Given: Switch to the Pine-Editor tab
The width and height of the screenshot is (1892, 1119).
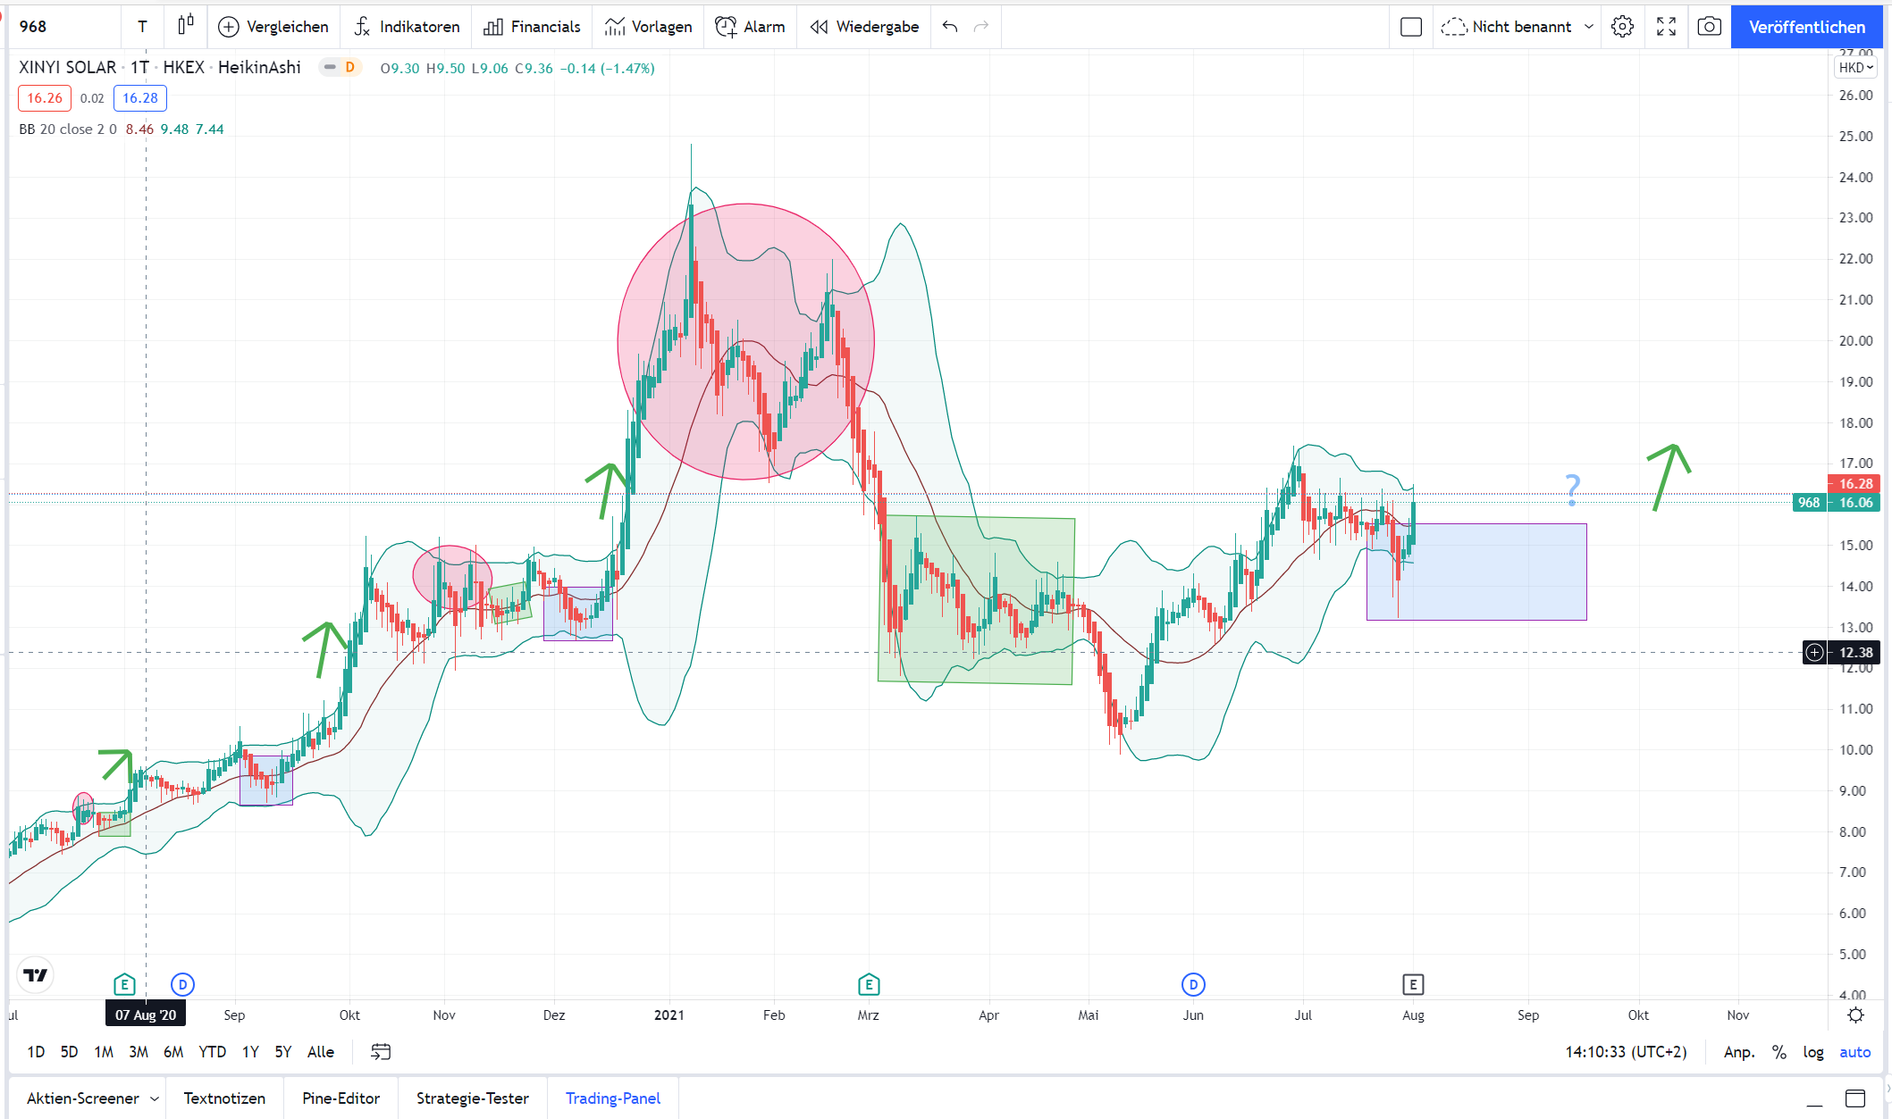Looking at the screenshot, I should [341, 1098].
